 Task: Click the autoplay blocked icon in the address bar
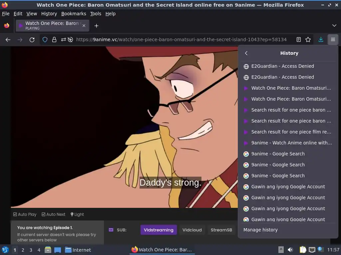[70, 40]
